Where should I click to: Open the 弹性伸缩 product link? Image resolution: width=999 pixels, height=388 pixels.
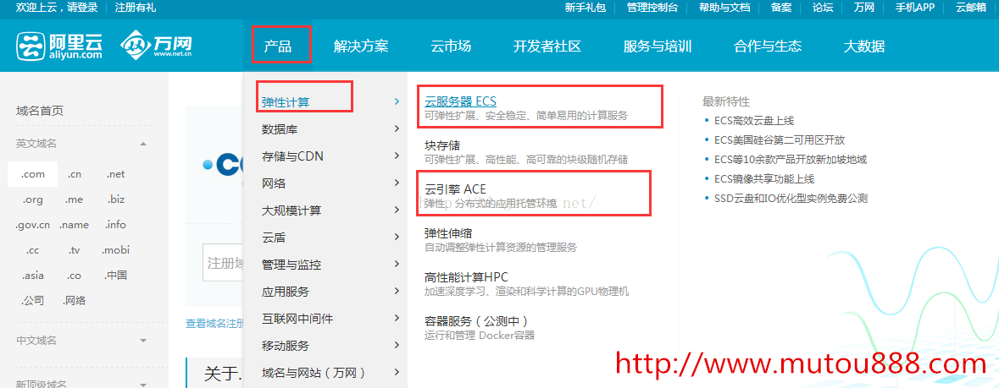click(x=448, y=233)
